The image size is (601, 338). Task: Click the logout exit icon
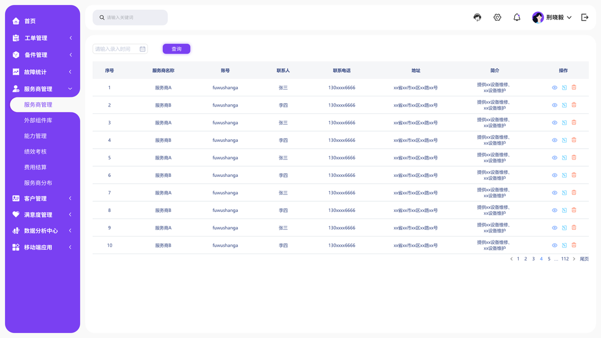point(585,17)
